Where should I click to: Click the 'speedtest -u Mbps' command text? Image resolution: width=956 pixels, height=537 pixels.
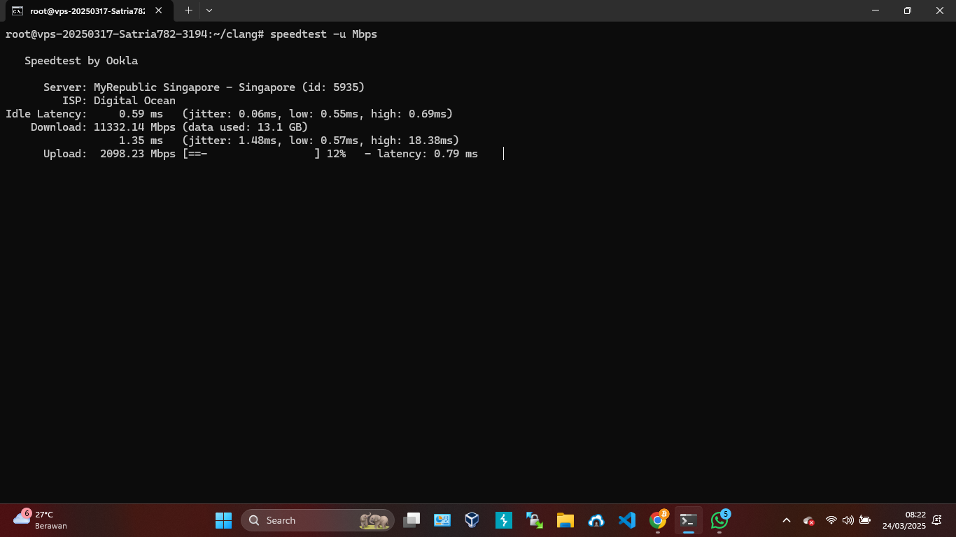tap(323, 34)
